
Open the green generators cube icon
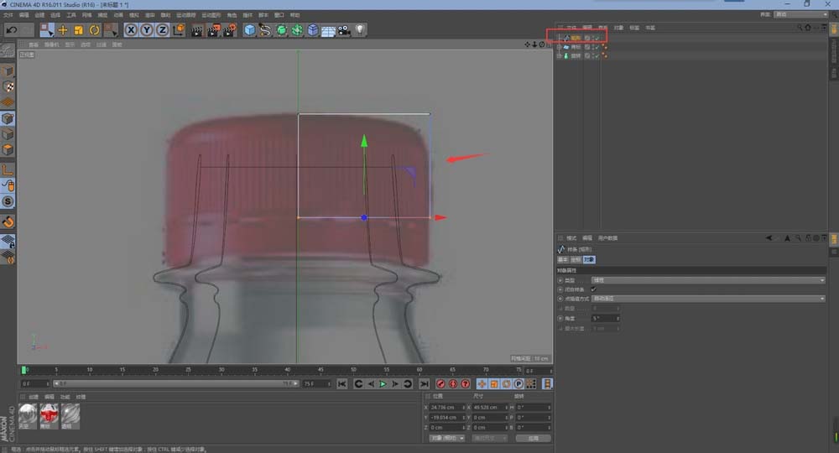click(x=281, y=30)
